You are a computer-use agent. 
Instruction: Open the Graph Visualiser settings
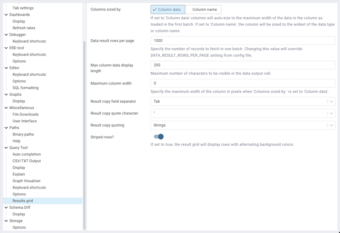pos(26,181)
